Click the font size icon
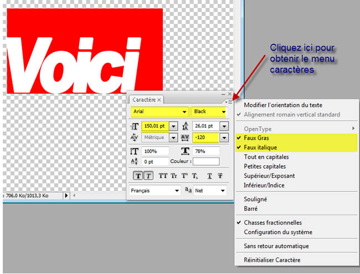Image resolution: width=360 pixels, height=274 pixels. (x=135, y=126)
